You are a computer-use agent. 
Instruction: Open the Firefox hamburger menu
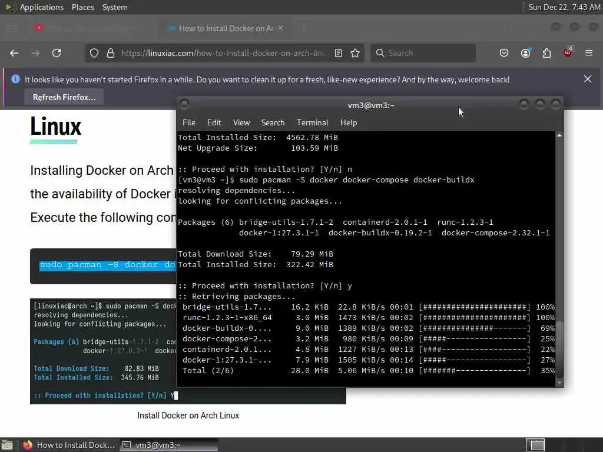coord(589,53)
